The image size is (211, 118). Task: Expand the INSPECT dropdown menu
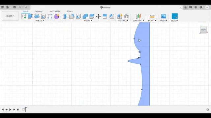coord(152,21)
